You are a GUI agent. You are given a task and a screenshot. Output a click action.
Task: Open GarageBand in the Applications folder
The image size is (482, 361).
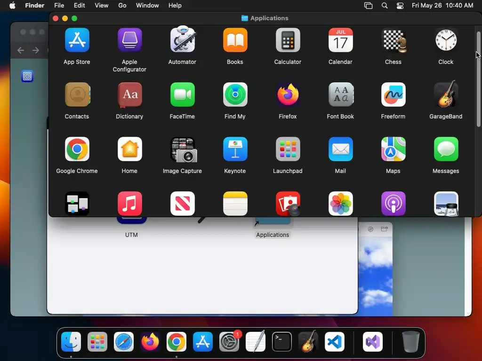click(446, 94)
